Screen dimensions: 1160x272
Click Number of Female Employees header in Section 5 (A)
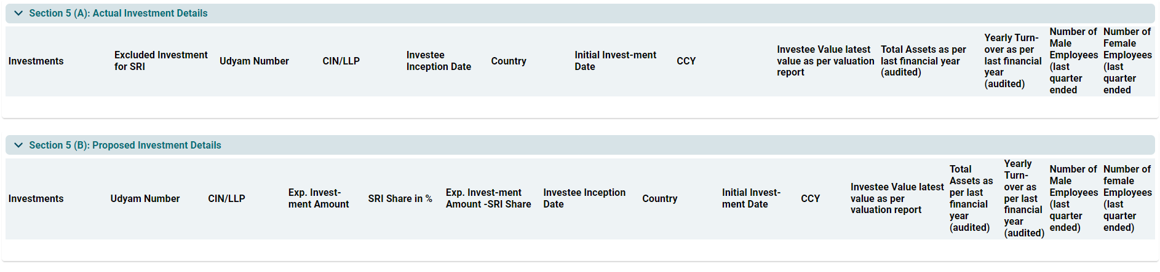(1127, 61)
